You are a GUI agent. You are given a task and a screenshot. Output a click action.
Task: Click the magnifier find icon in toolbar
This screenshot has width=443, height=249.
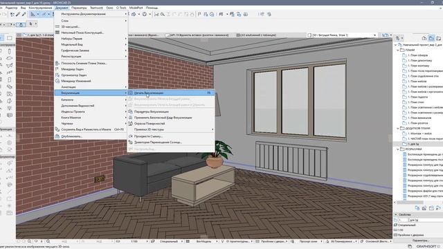tap(163, 14)
